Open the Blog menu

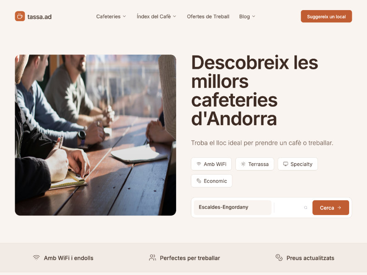click(x=247, y=16)
